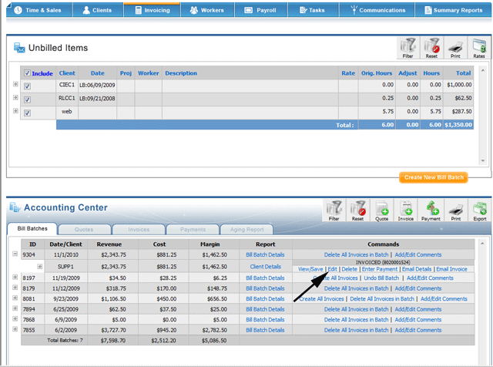Toggle the Include header checkbox

click(x=28, y=73)
